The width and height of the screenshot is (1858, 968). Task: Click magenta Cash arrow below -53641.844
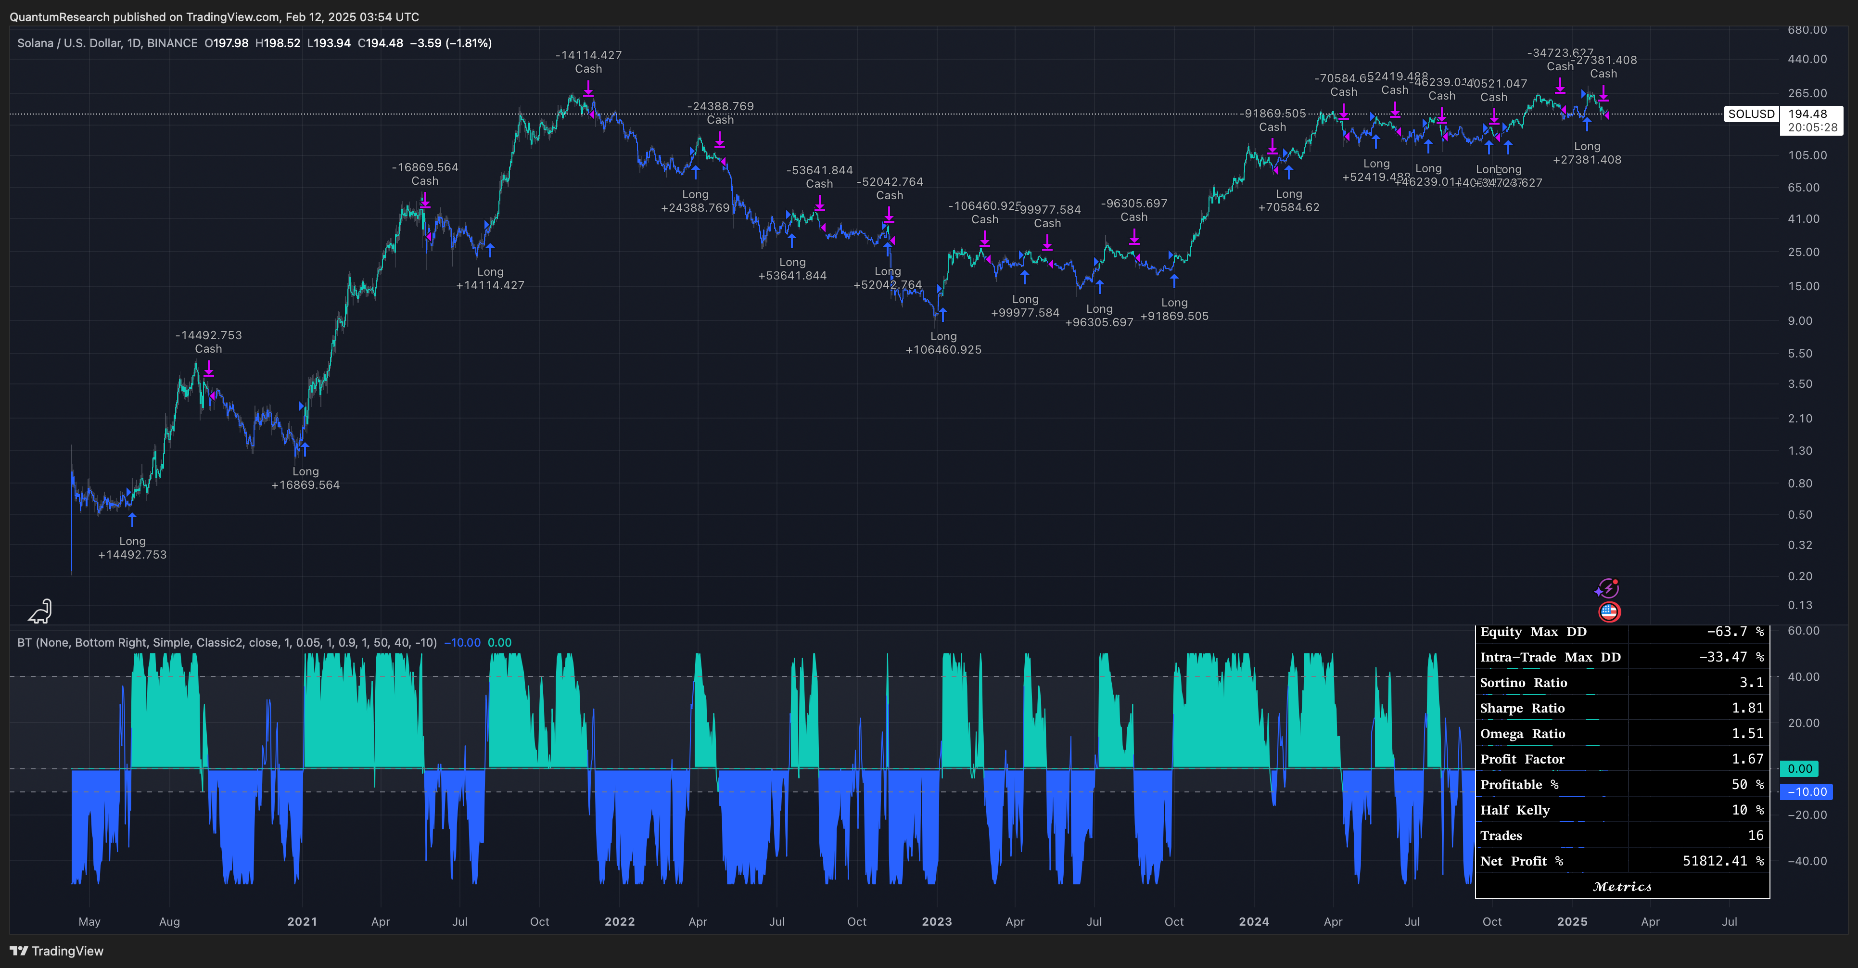click(819, 204)
